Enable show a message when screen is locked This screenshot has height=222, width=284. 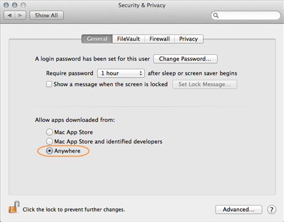[x=49, y=84]
